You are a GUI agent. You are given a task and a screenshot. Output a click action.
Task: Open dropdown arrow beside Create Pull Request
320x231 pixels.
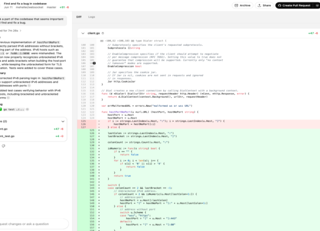[317, 5]
